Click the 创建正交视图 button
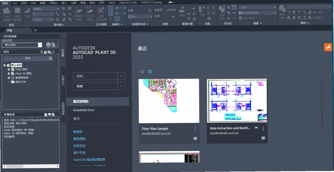The width and height of the screenshot is (334, 172). 101,14
